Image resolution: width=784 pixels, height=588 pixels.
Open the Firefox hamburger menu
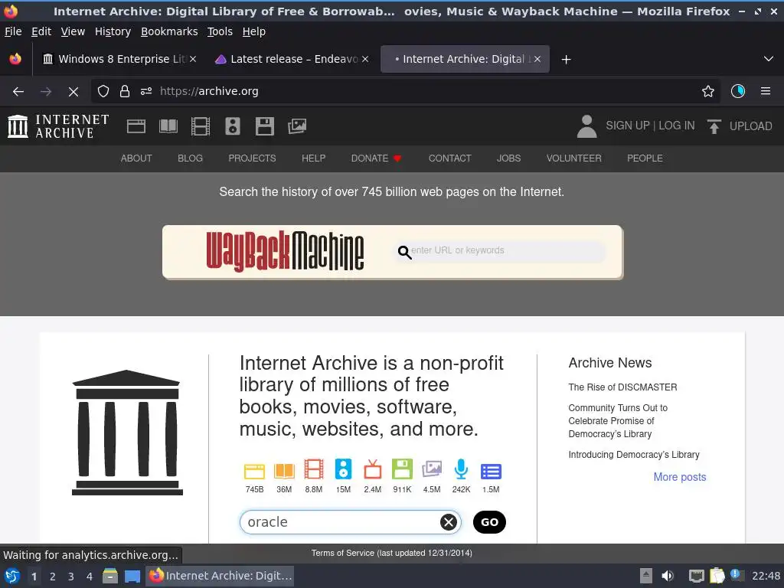pos(766,92)
